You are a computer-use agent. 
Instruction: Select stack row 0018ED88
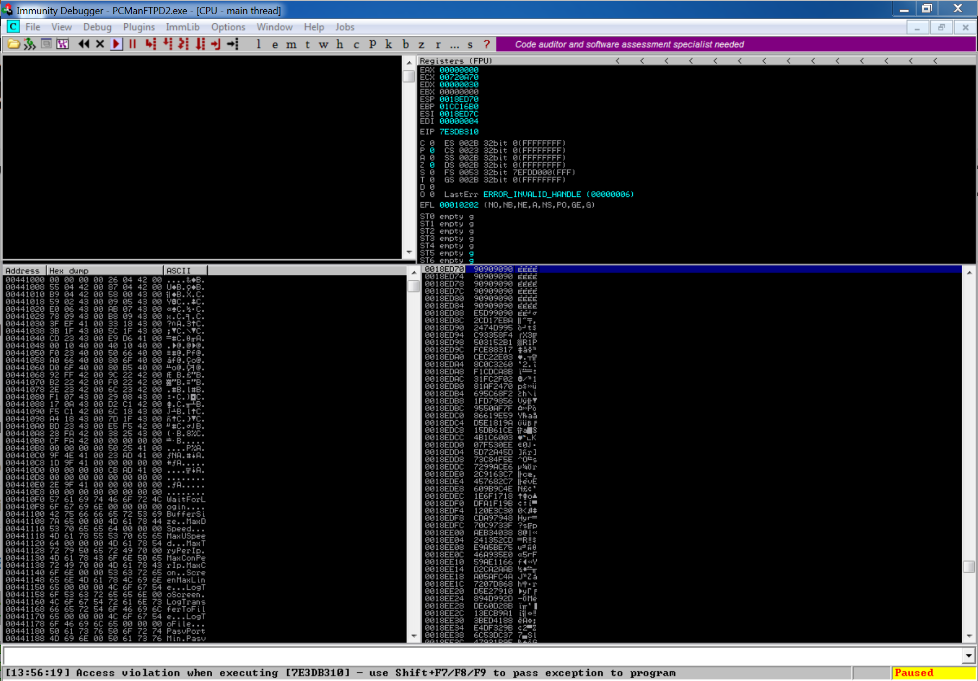[692, 313]
